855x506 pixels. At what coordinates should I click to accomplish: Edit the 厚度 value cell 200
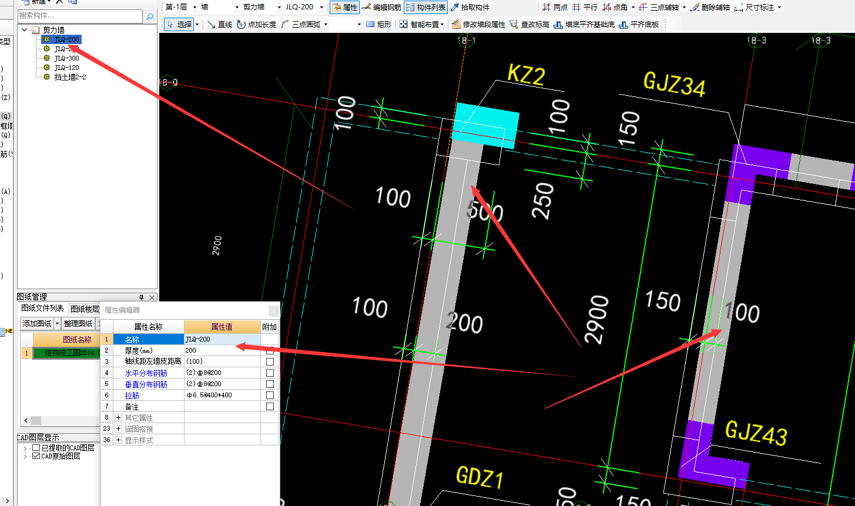click(222, 351)
